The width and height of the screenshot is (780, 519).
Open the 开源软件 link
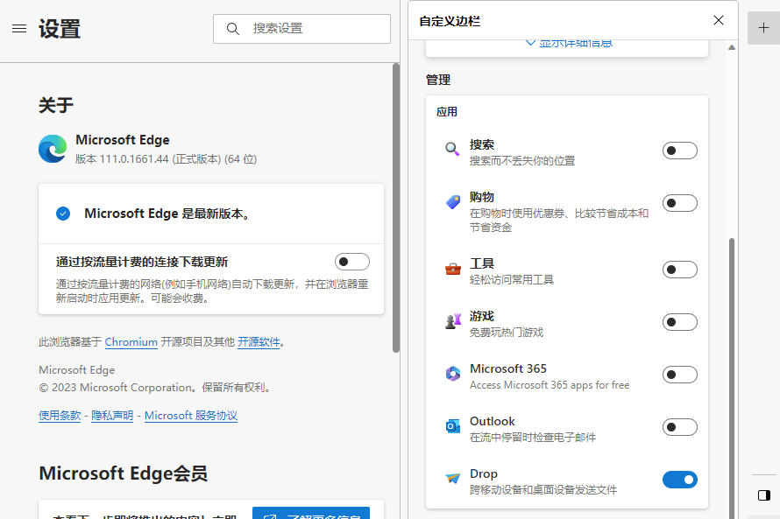259,342
